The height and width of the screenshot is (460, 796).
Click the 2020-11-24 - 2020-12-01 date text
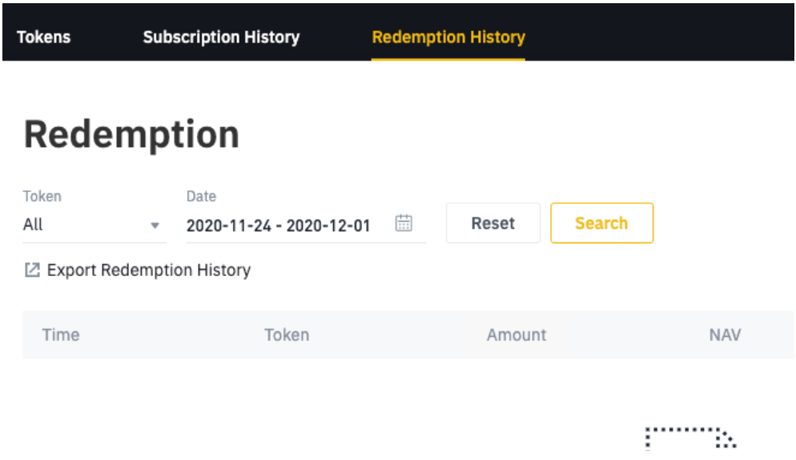pyautogui.click(x=278, y=225)
